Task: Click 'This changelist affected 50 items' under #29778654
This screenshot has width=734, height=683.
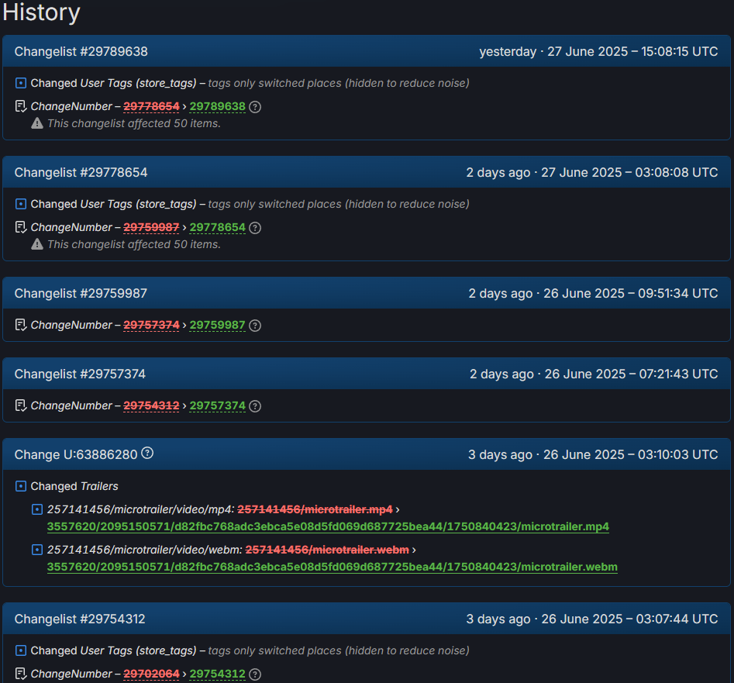Action: point(134,244)
